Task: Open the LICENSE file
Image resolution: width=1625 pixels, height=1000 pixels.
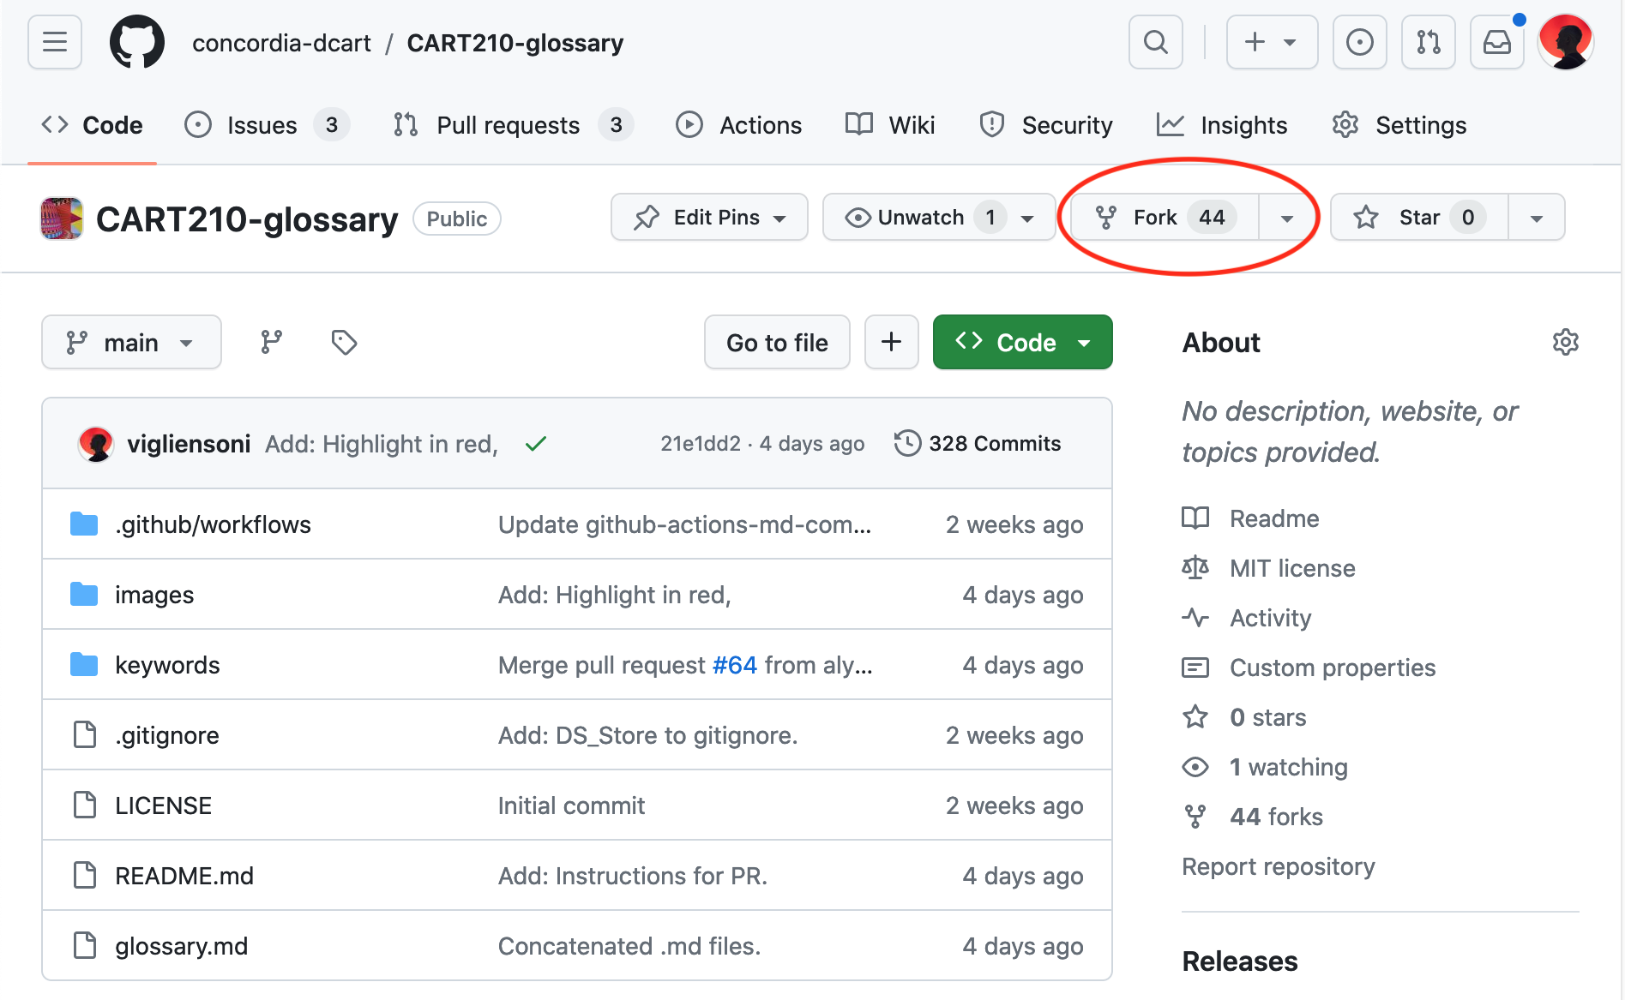Action: pyautogui.click(x=163, y=805)
